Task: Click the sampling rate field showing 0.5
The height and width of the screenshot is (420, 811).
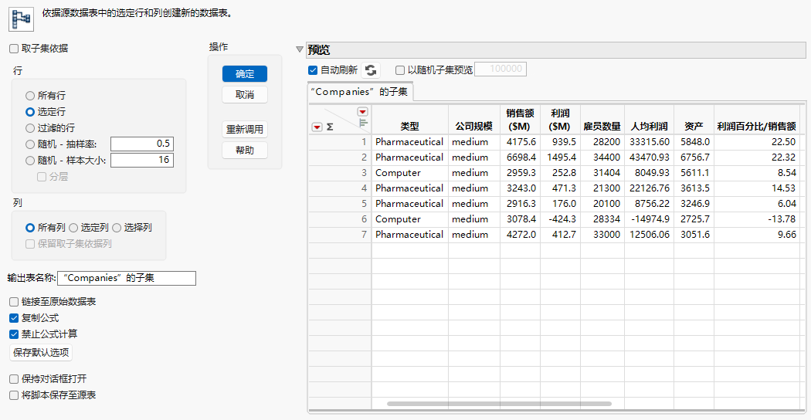Action: pyautogui.click(x=141, y=144)
